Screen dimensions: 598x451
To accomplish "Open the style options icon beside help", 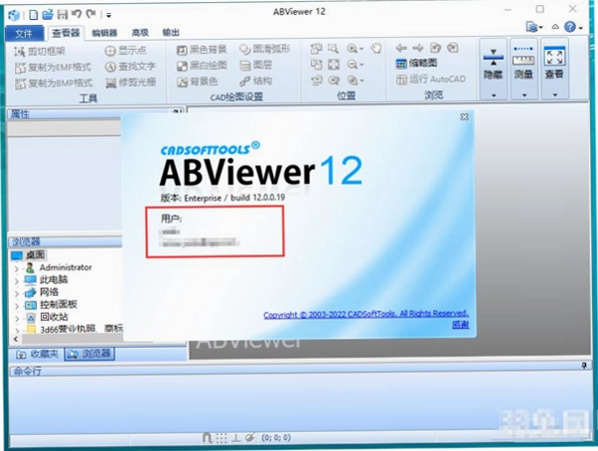I will (532, 27).
